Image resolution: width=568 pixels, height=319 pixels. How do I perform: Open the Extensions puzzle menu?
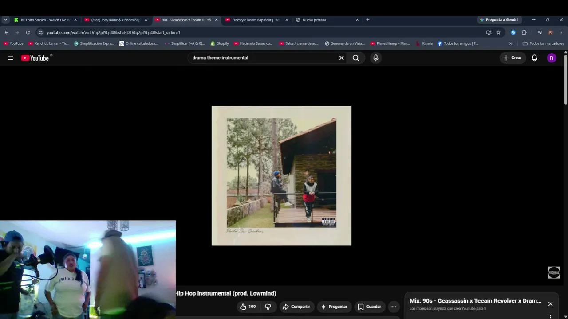pos(524,32)
